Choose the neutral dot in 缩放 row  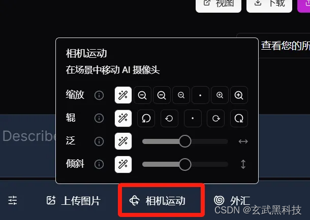[x=200, y=95]
